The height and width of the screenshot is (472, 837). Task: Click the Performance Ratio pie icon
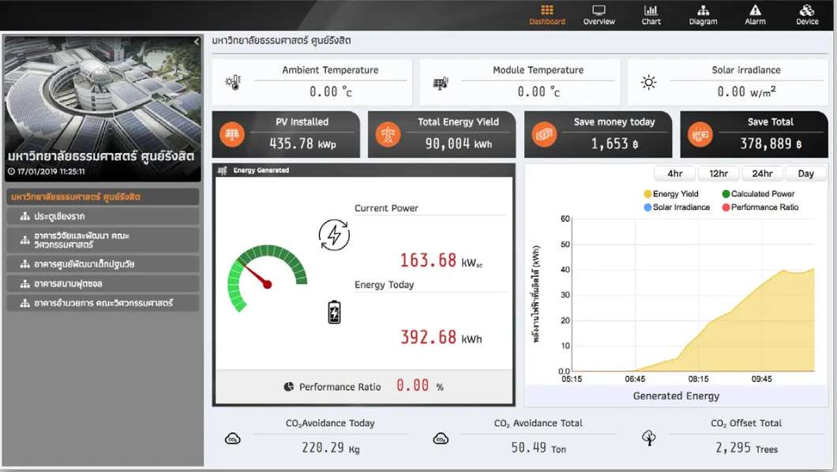(x=289, y=387)
